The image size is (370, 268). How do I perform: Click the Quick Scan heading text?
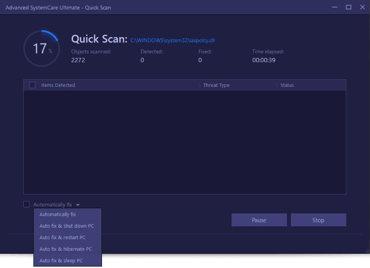(x=99, y=39)
